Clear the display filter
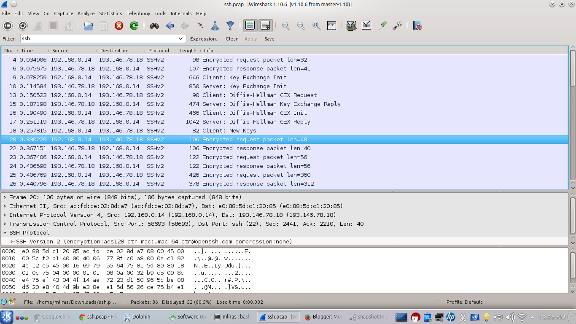Image resolution: width=576 pixels, height=324 pixels. 232,39
